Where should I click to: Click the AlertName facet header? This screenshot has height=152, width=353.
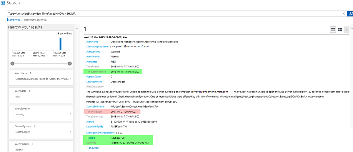point(21,73)
